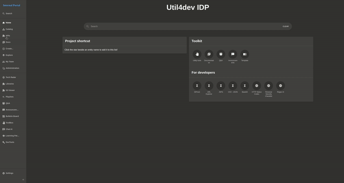Launch the Regex AI tool
Image resolution: width=344 pixels, height=183 pixels.
[x=281, y=86]
